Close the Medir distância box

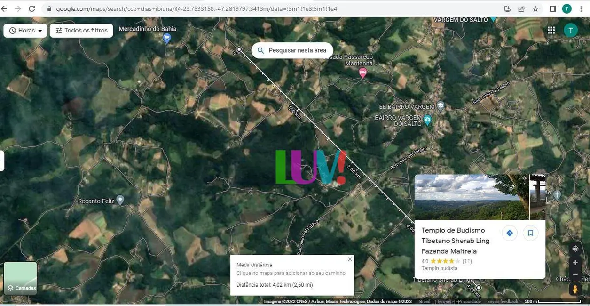pyautogui.click(x=350, y=259)
